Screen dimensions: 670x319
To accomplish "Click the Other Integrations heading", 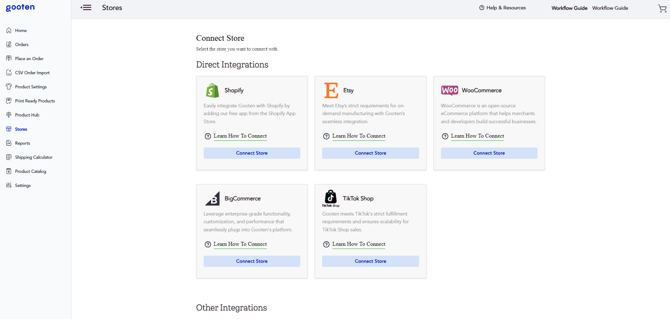I will click(x=231, y=308).
